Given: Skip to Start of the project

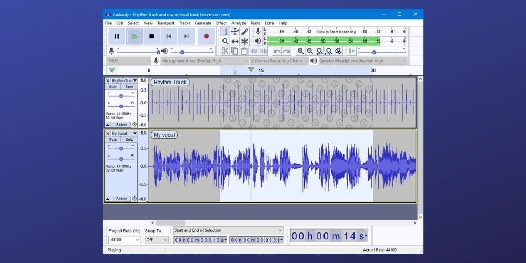Looking at the screenshot, I should point(169,36).
